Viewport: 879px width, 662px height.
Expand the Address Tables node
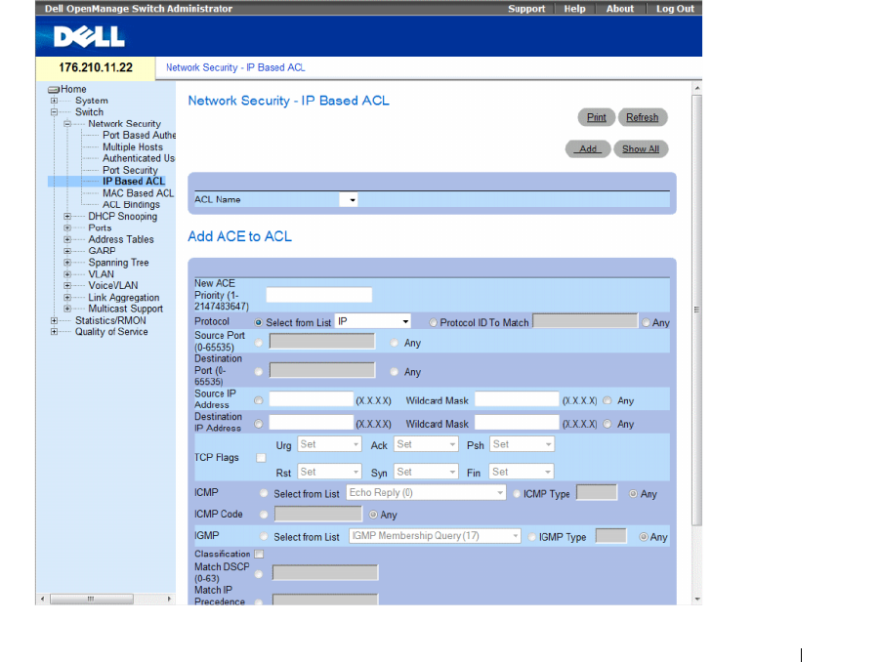pos(67,239)
